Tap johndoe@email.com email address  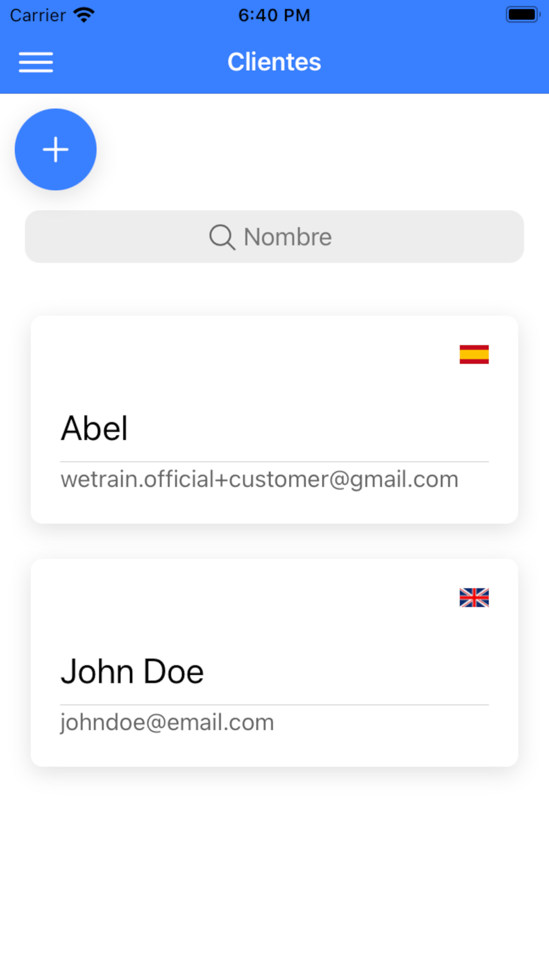[167, 722]
